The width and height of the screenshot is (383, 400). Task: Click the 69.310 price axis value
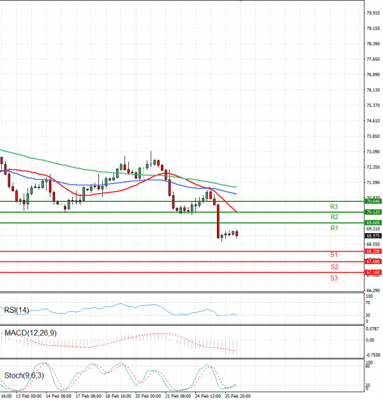click(373, 229)
